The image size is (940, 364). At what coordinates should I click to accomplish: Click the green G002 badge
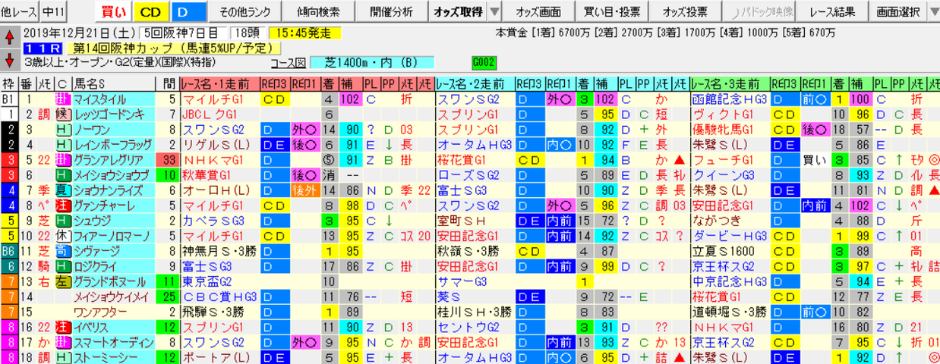(x=484, y=62)
